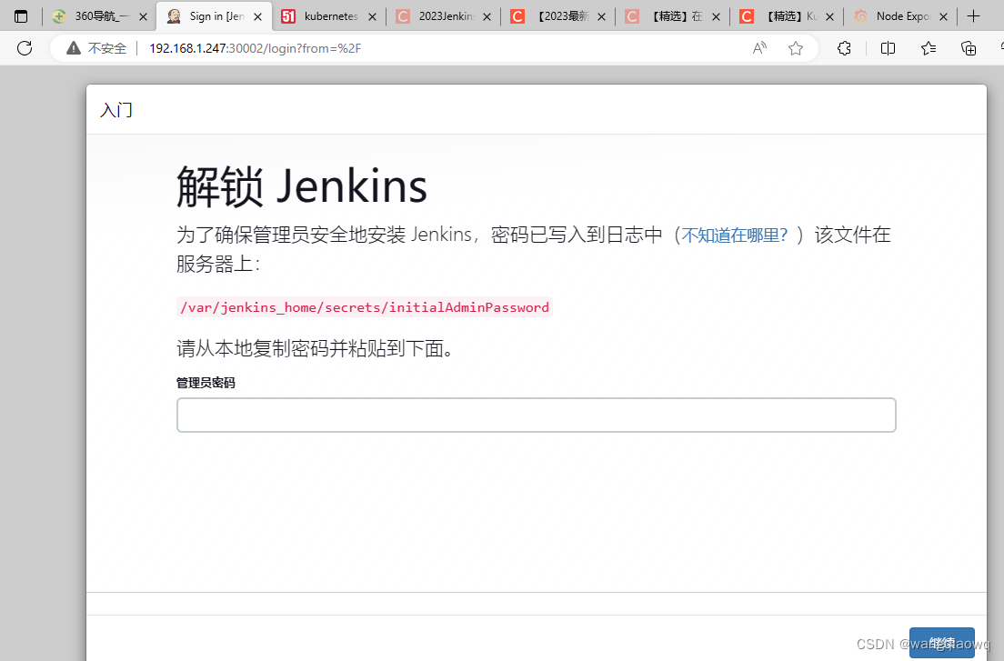Add this page to favorites star

795,48
